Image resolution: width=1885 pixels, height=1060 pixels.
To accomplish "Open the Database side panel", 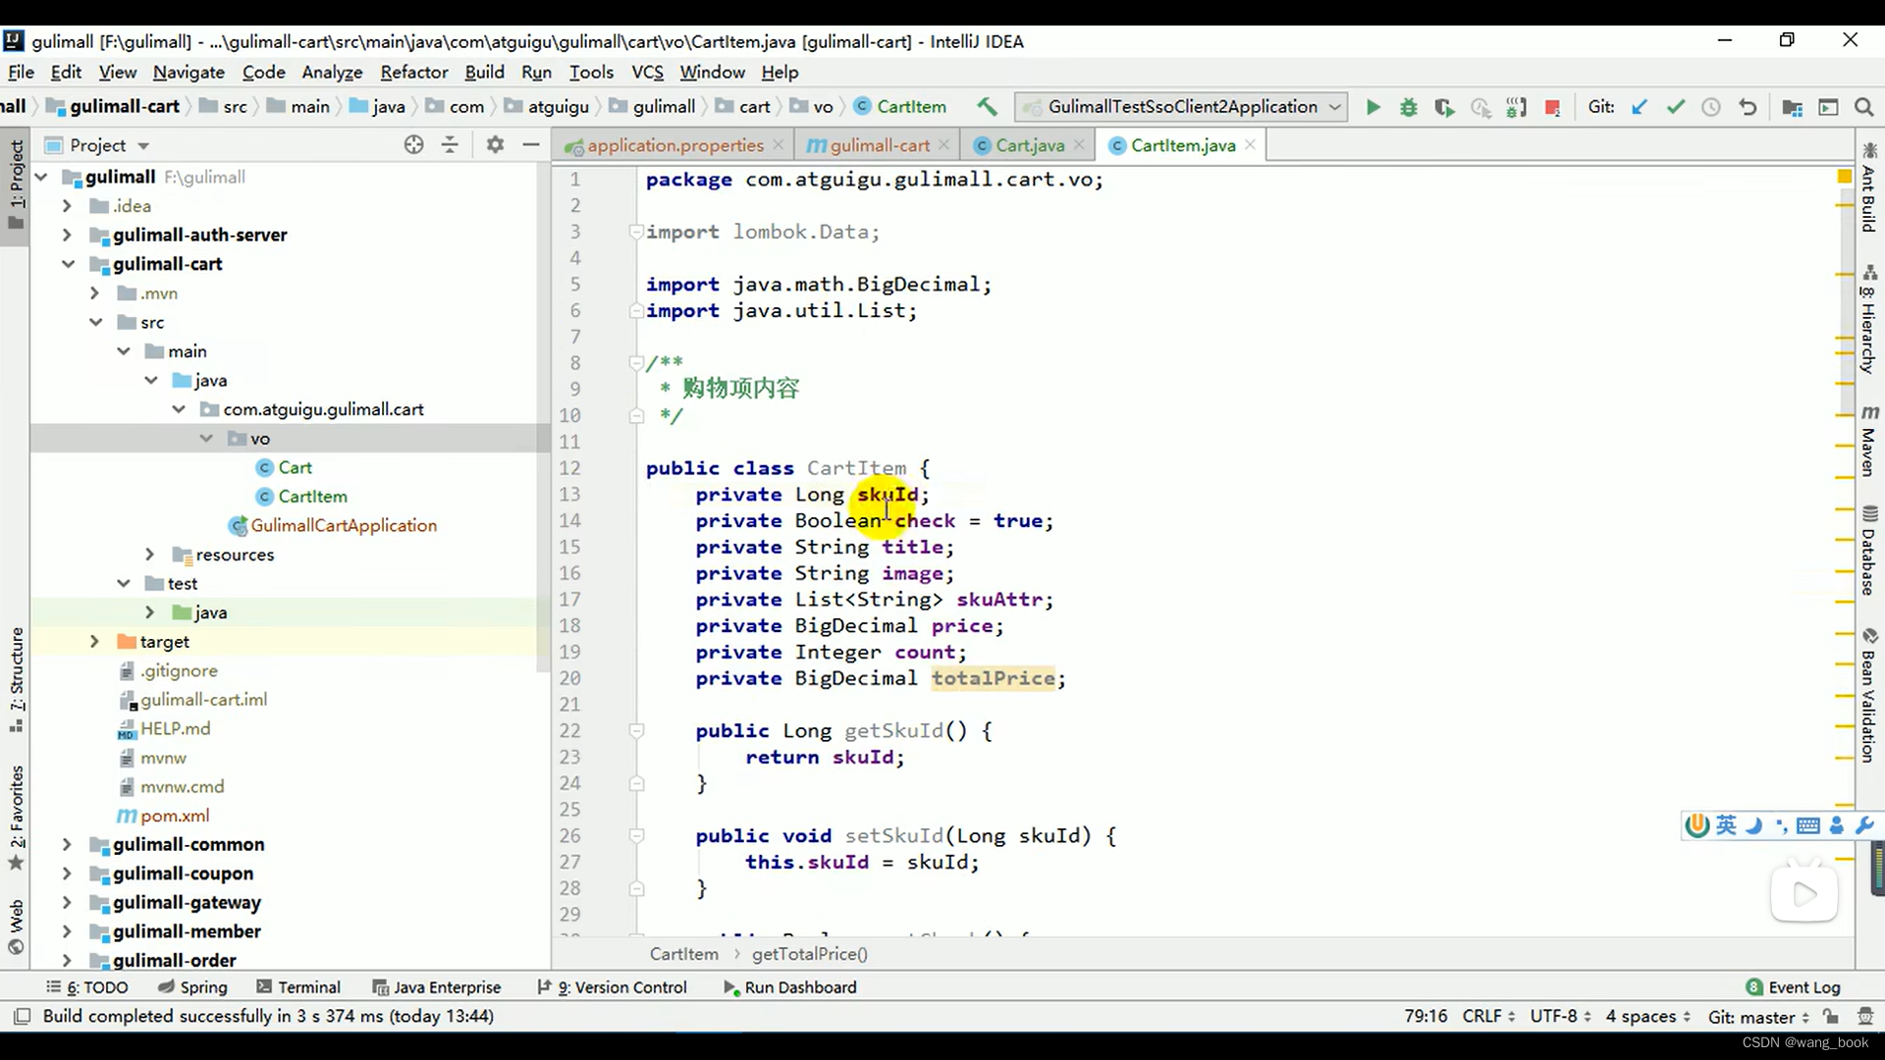I will [1869, 550].
